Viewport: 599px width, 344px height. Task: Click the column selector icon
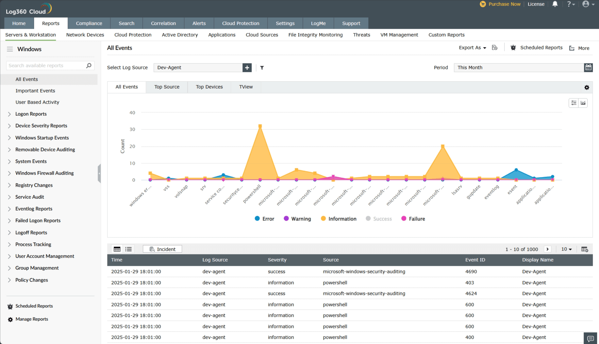(585, 249)
